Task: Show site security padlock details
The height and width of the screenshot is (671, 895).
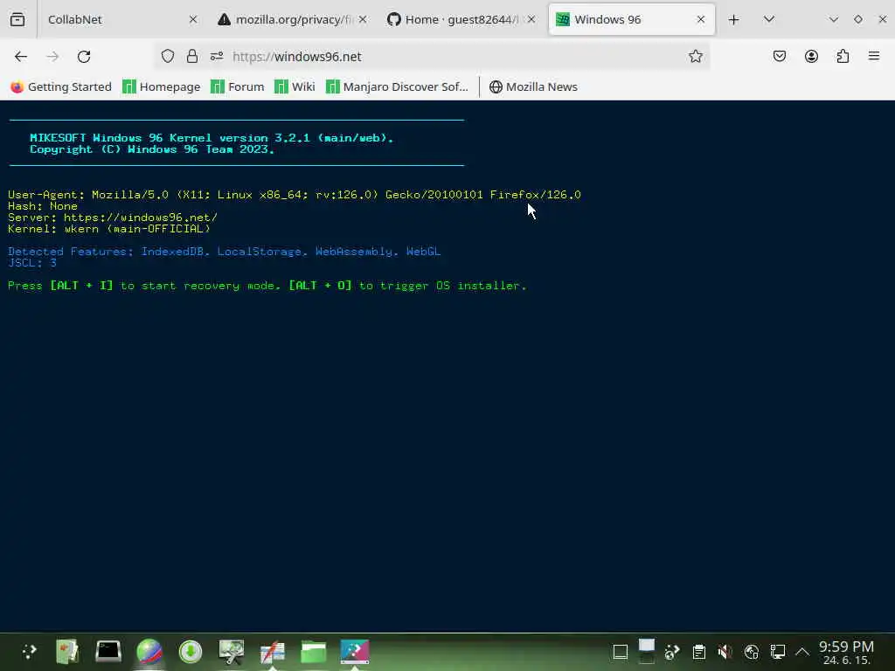Action: [192, 56]
